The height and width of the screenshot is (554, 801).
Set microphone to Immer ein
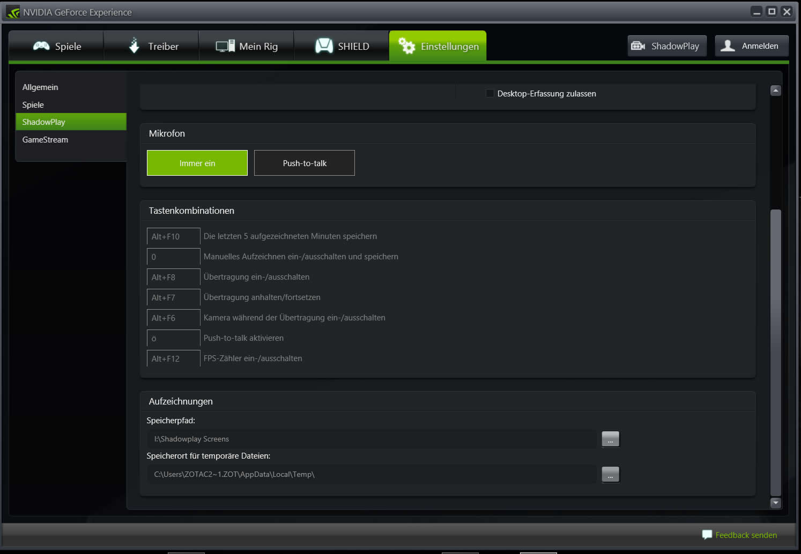[x=197, y=163]
